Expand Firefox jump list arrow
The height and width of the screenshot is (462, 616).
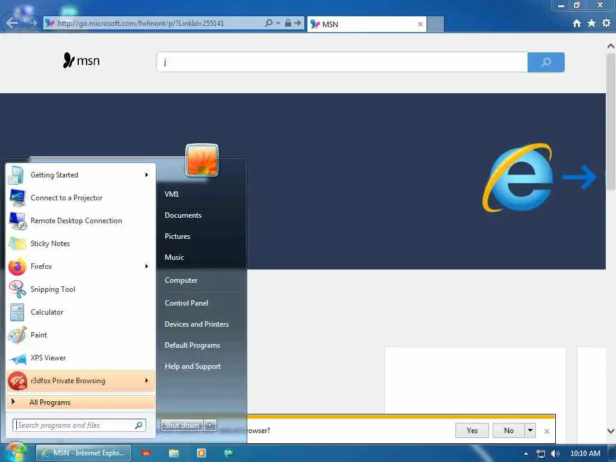(x=147, y=266)
